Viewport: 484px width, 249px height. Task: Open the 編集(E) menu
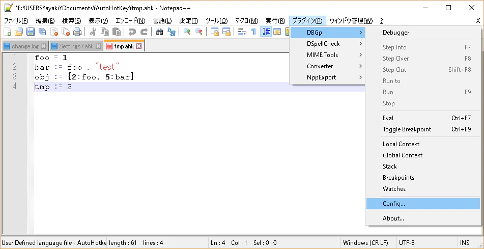(x=45, y=21)
